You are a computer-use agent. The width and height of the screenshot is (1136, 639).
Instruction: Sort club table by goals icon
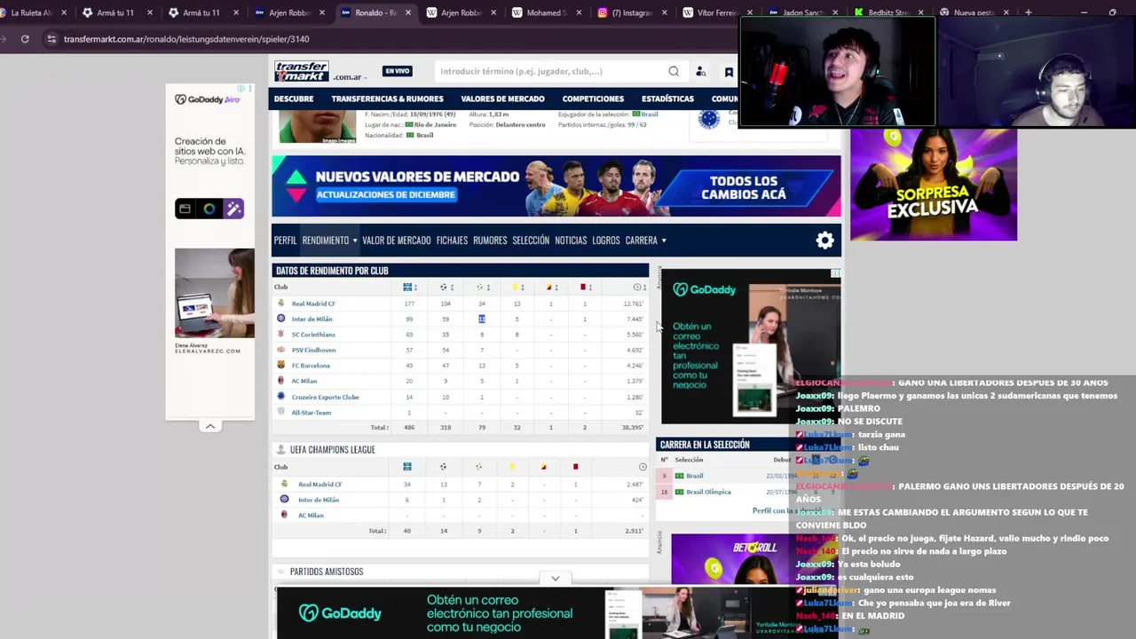tap(446, 288)
